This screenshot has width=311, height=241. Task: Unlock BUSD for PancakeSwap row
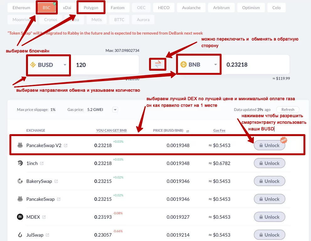(x=270, y=199)
